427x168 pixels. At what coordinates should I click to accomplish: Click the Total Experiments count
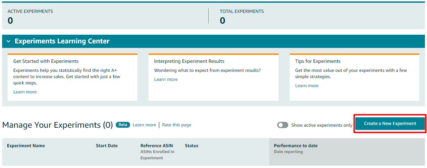pyautogui.click(x=223, y=20)
